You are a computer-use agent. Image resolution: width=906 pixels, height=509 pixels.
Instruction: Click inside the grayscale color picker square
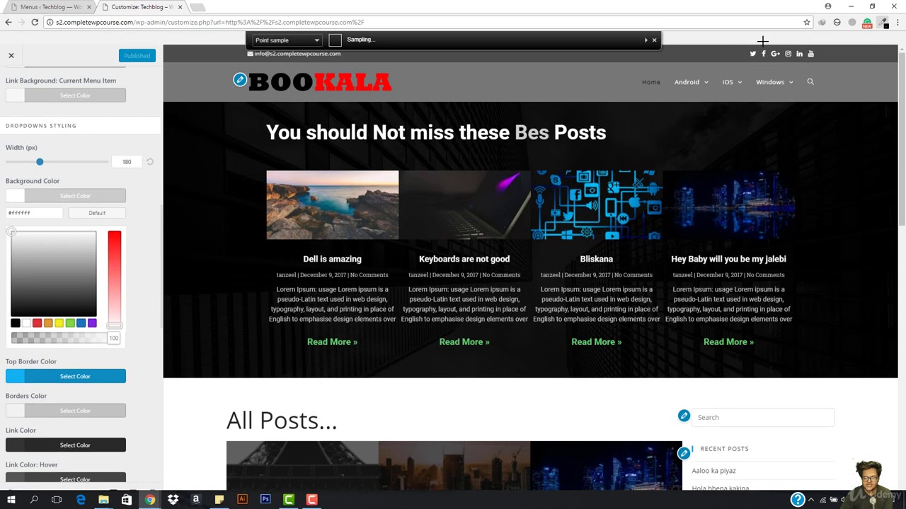pos(54,274)
